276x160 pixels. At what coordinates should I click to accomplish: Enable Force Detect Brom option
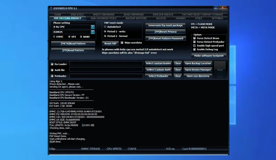coord(194,38)
